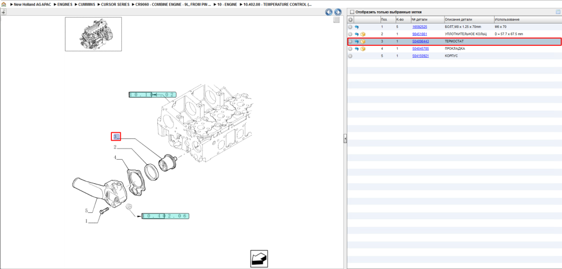Select callout 3 on the diagram

point(116,137)
